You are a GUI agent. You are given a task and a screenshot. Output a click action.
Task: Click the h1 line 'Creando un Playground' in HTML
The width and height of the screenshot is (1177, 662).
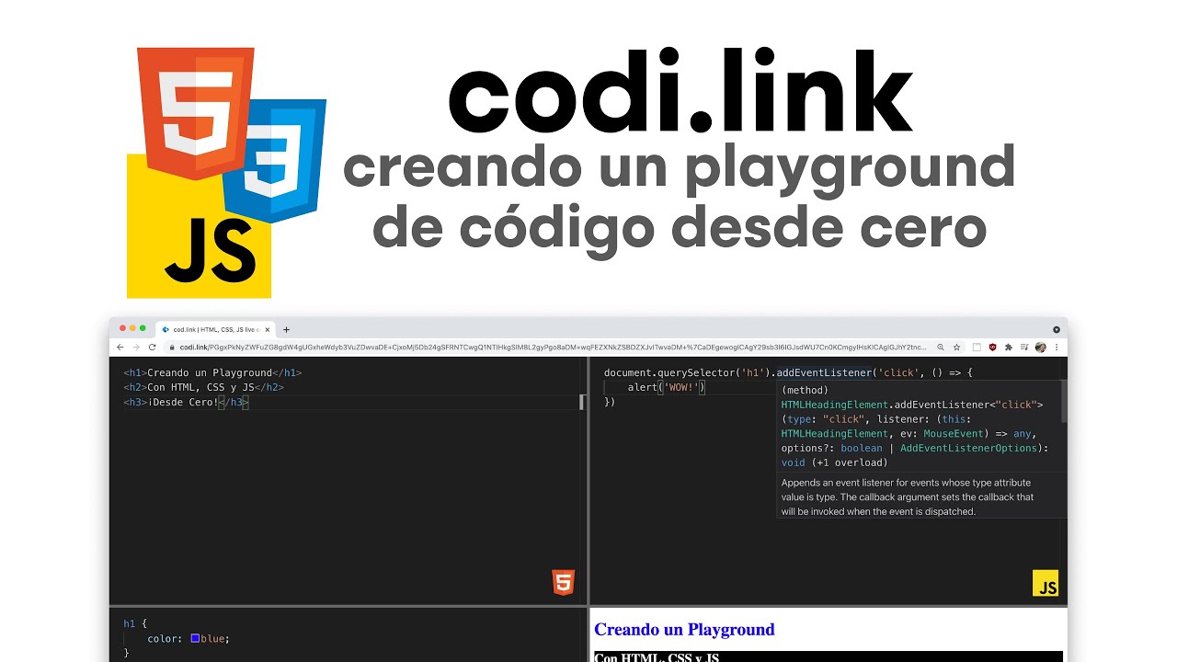tap(212, 373)
